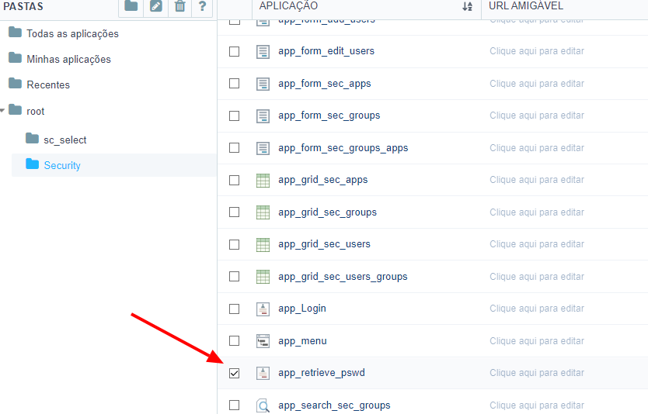This screenshot has width=648, height=414.
Task: Click the app_search_sec_groups magnifier icon
Action: pyautogui.click(x=263, y=405)
